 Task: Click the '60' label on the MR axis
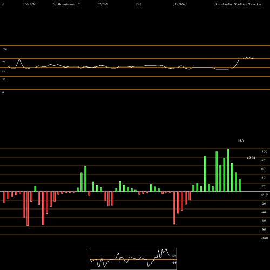(264, 169)
